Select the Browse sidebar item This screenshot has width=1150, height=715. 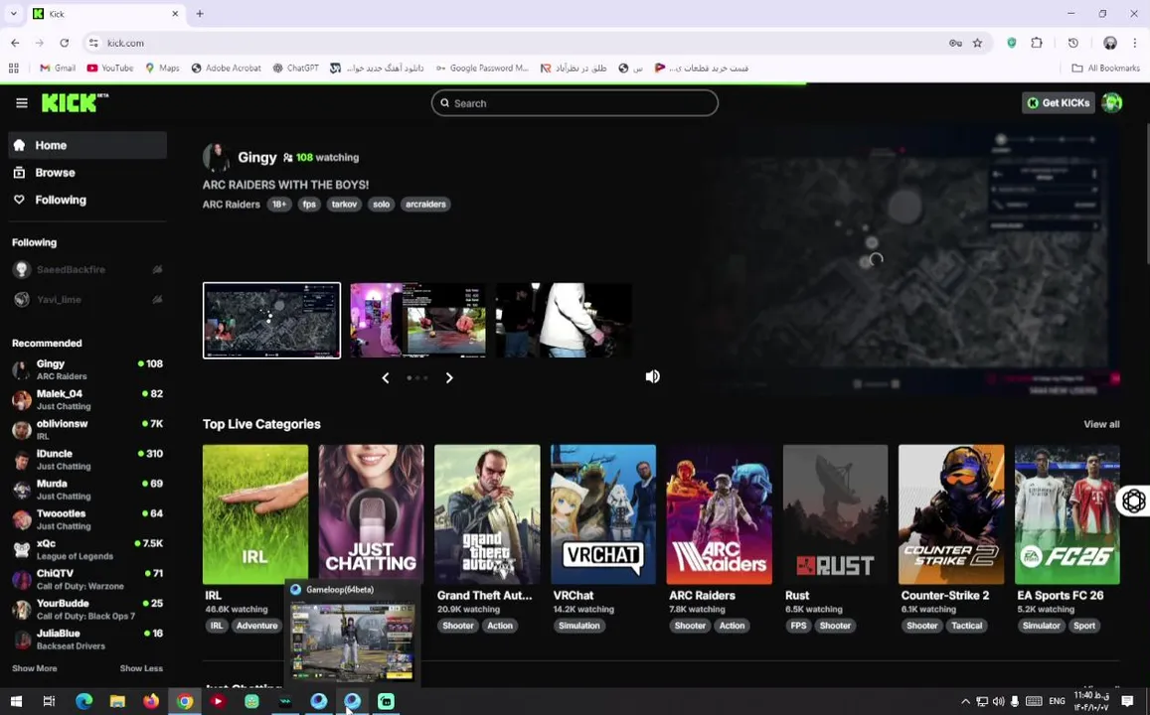(87, 173)
